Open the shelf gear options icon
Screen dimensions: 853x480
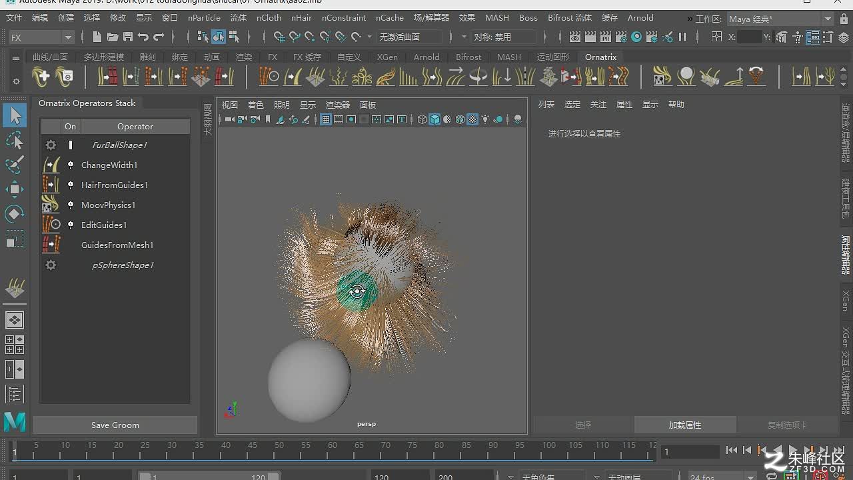16,81
